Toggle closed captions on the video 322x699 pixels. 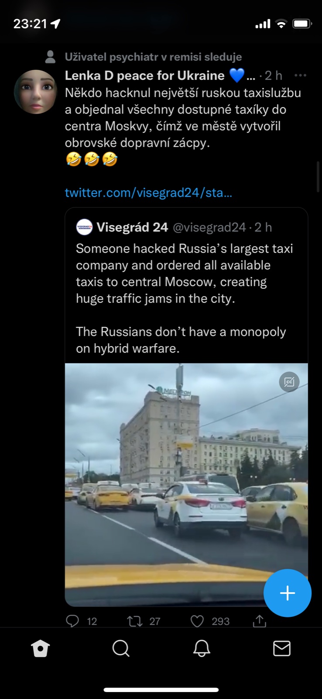point(289,382)
